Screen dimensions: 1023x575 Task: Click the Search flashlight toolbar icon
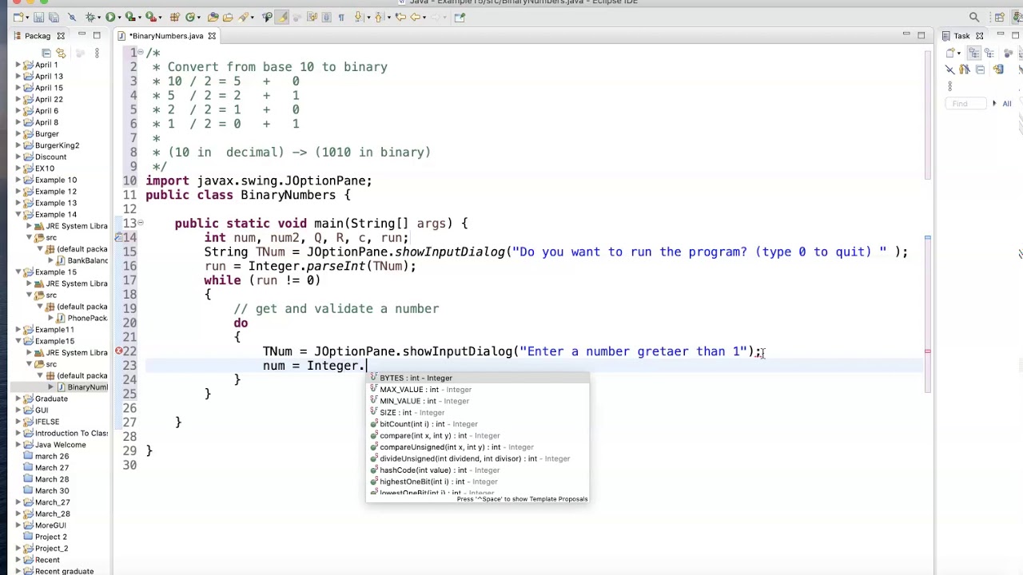point(244,17)
